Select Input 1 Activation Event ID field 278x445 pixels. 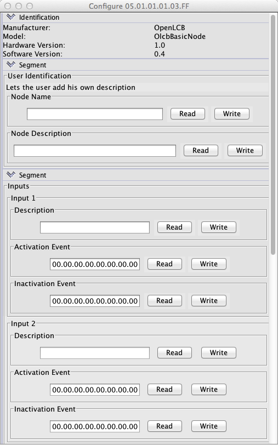click(x=95, y=264)
